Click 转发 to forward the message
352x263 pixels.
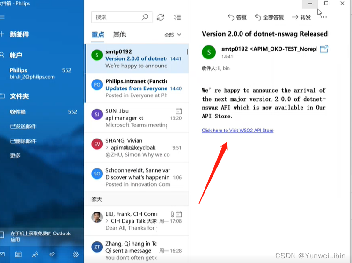tap(301, 17)
